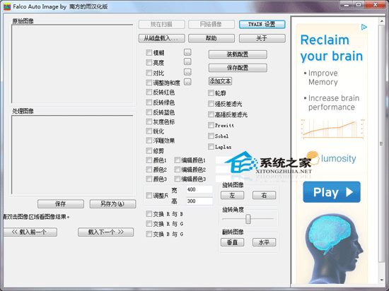Click the ad panel scroll down arrow
Screen dimensions: 389x291
(x=382, y=280)
